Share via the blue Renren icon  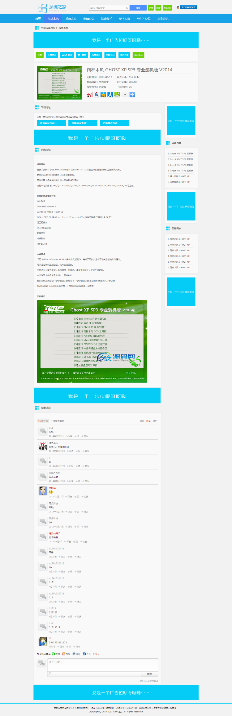pos(110,95)
